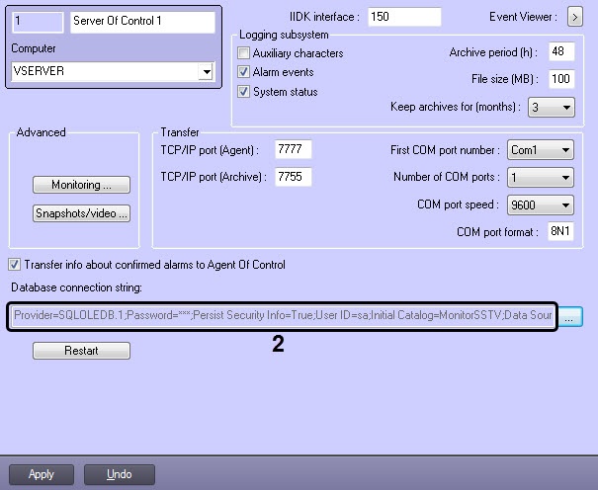Open Keep archives for months dropdown

tap(552, 107)
